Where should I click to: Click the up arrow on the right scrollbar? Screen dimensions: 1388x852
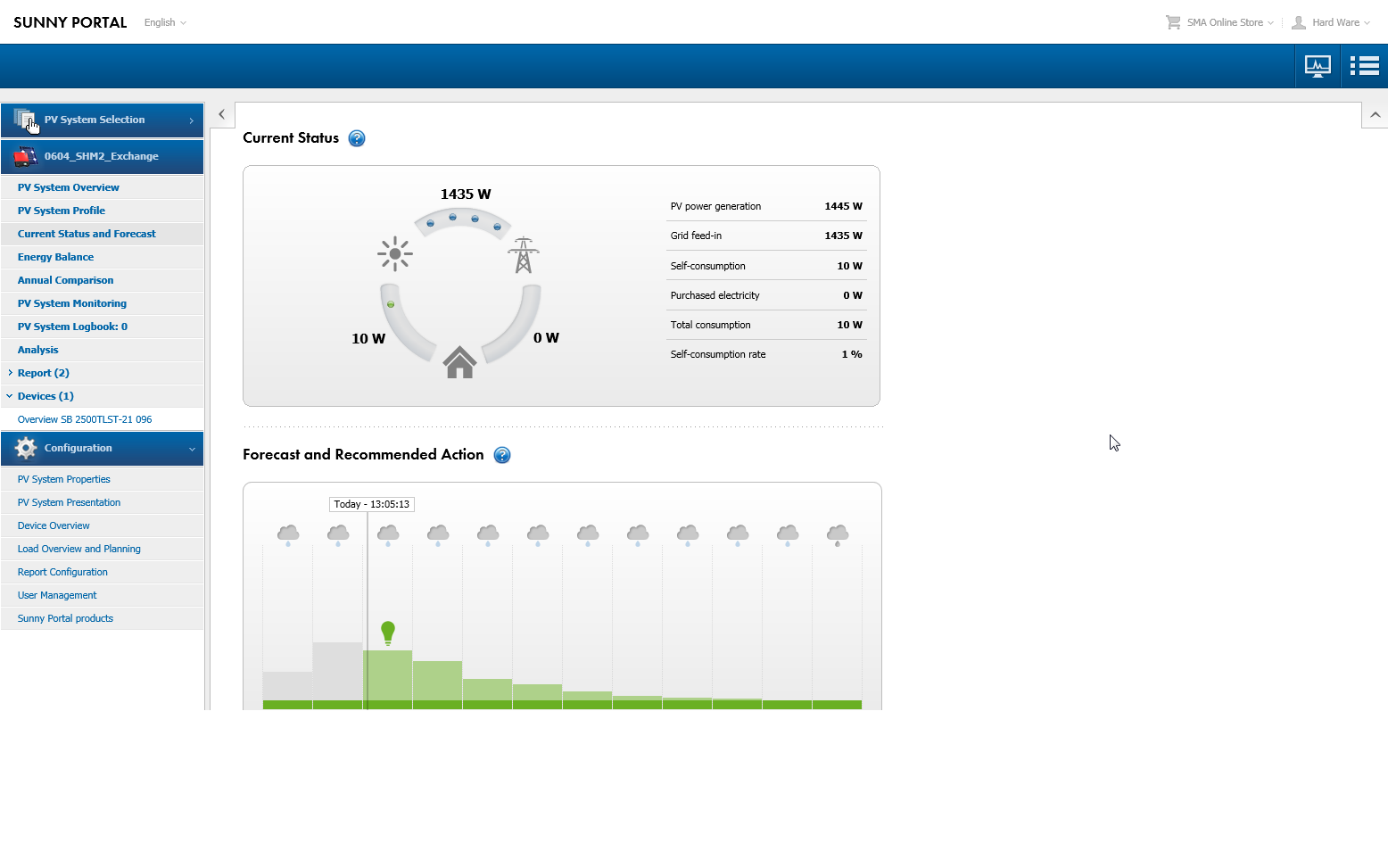tap(1376, 114)
